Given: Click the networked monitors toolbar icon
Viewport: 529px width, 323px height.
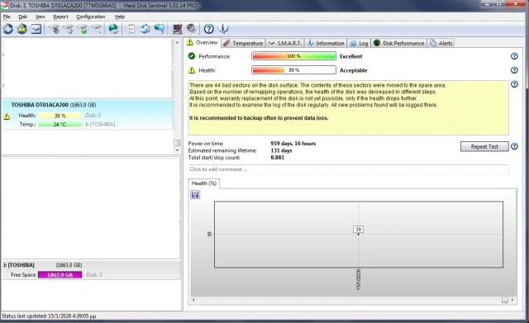Looking at the screenshot, I should coord(160,29).
